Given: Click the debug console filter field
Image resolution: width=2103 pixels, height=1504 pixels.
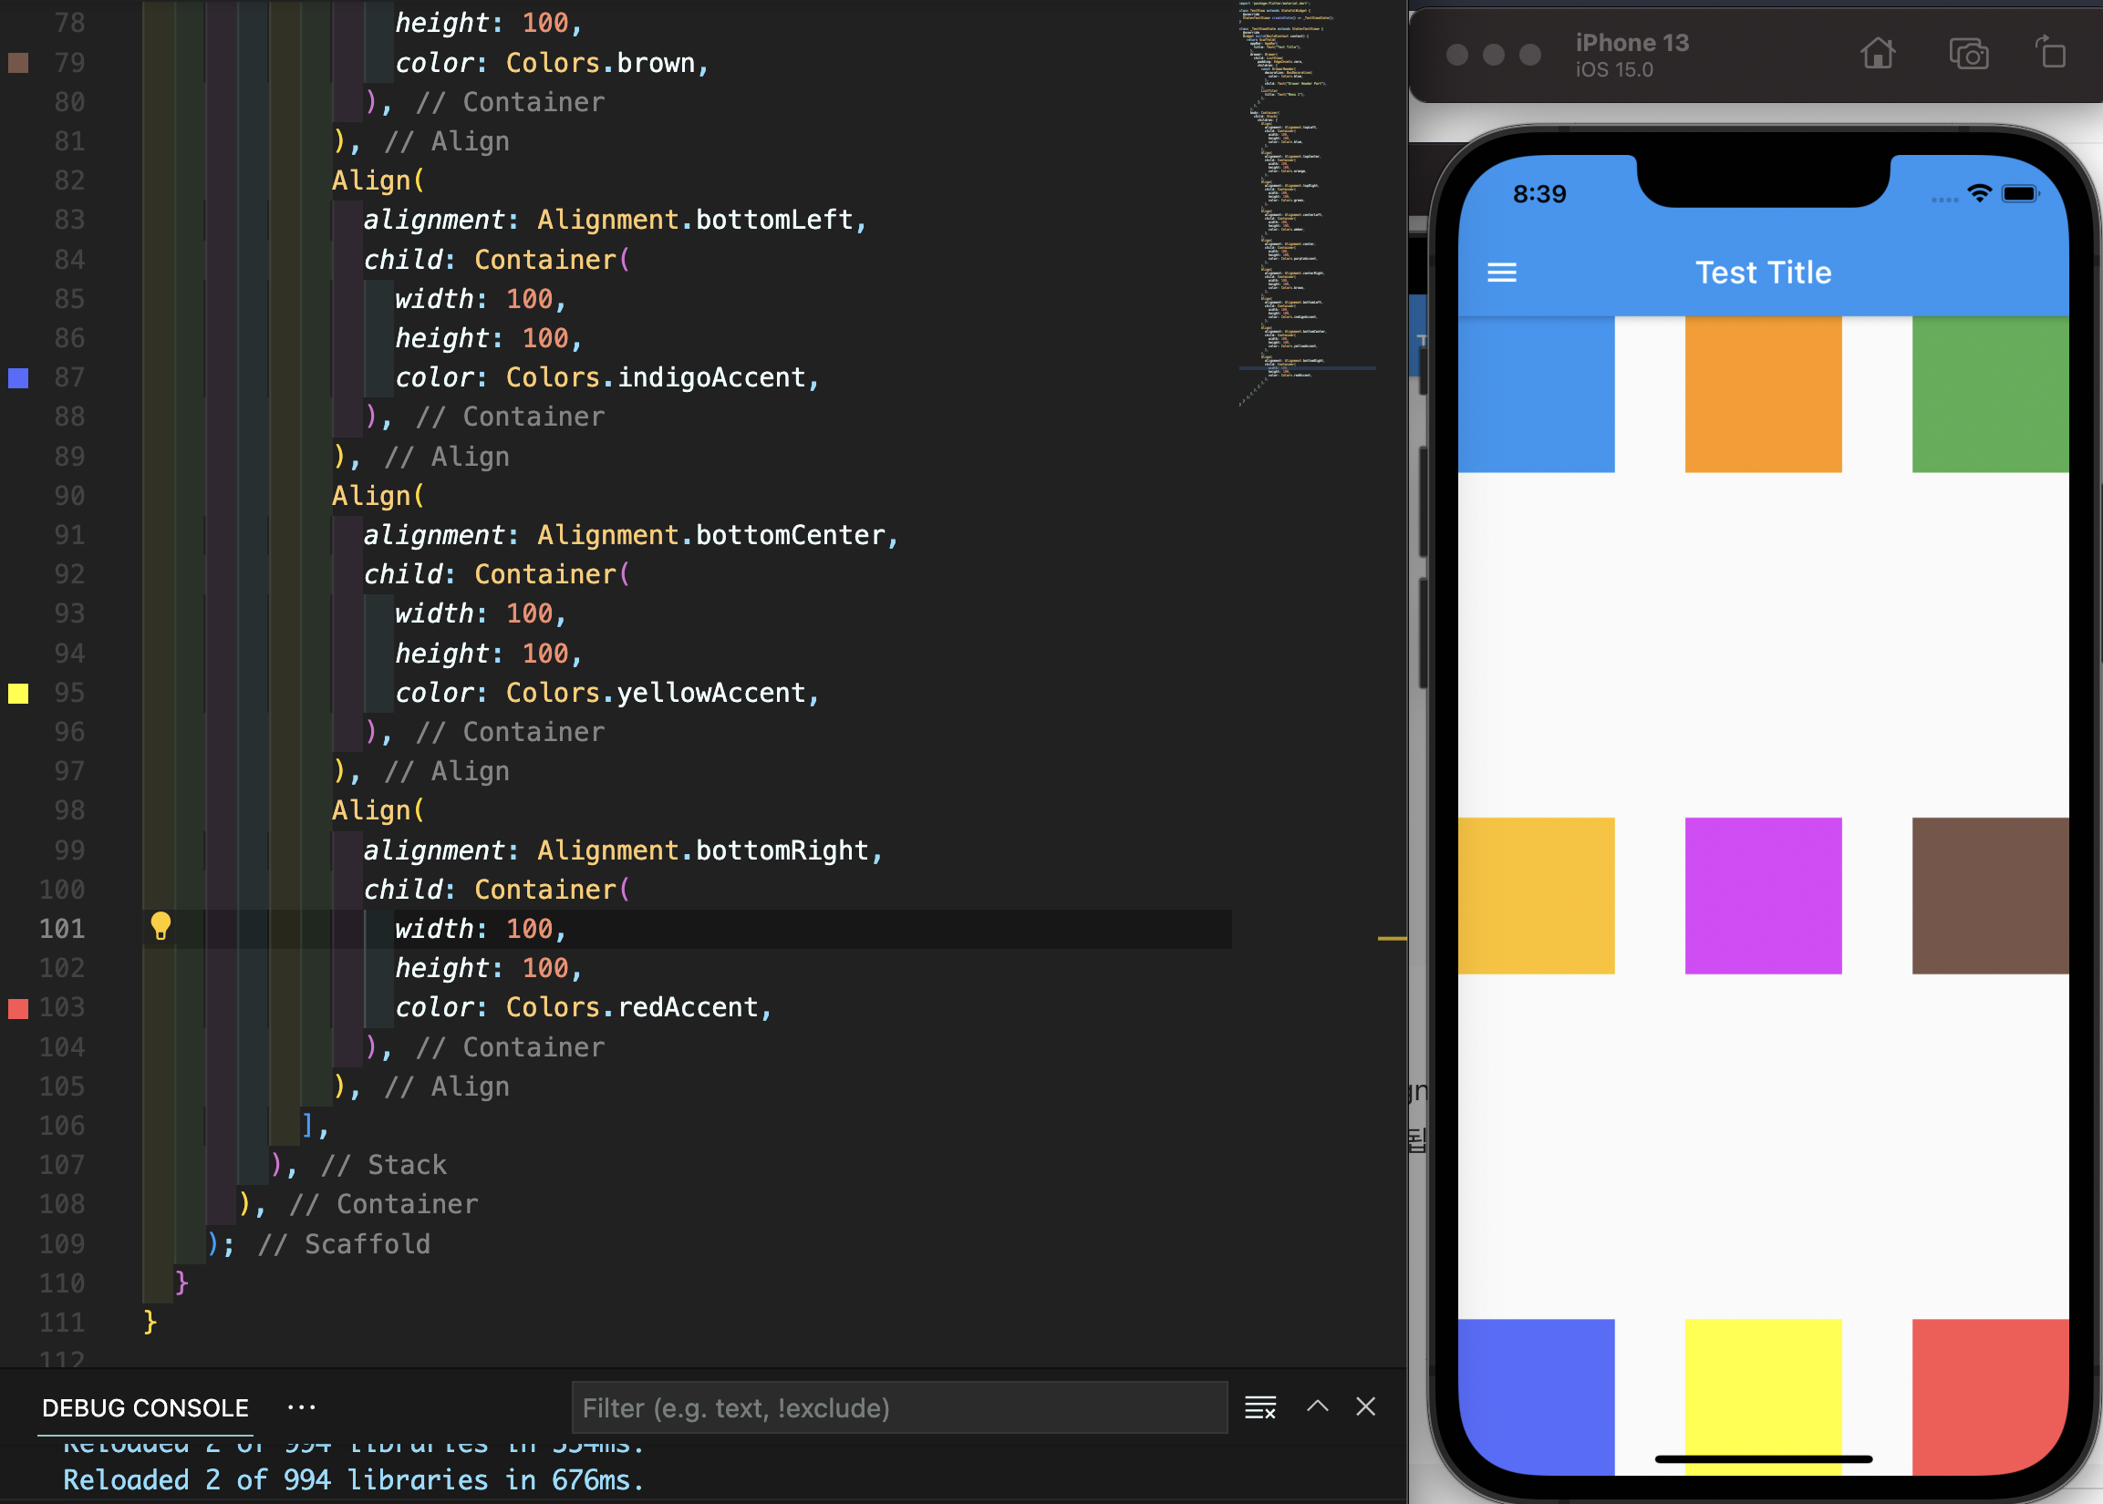Looking at the screenshot, I should (898, 1407).
